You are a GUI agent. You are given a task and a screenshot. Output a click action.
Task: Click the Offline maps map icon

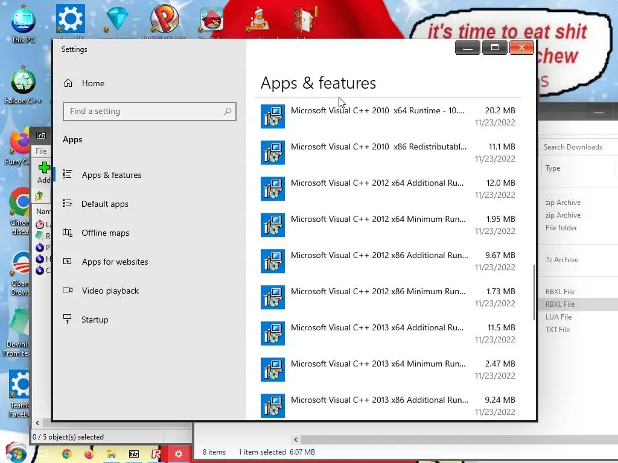tap(68, 232)
